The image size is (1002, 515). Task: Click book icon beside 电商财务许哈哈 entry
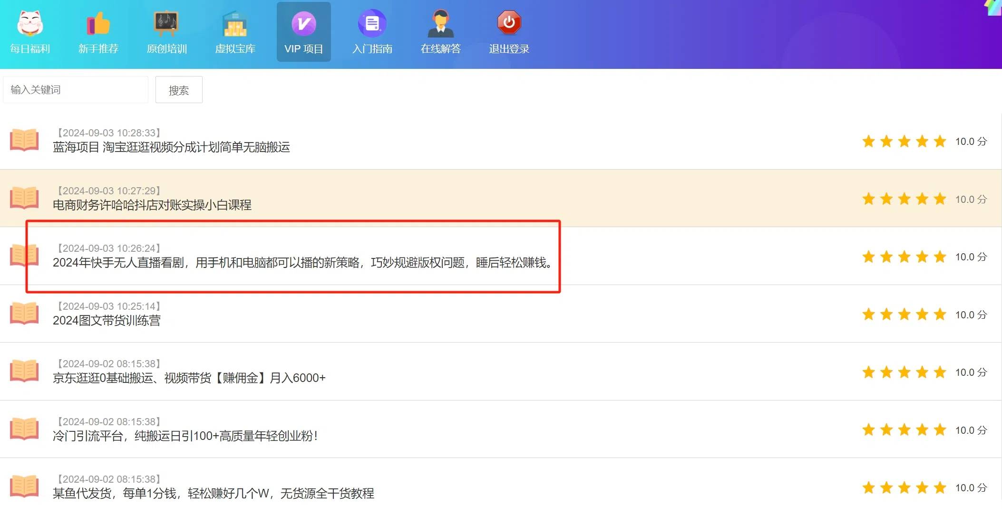24,198
